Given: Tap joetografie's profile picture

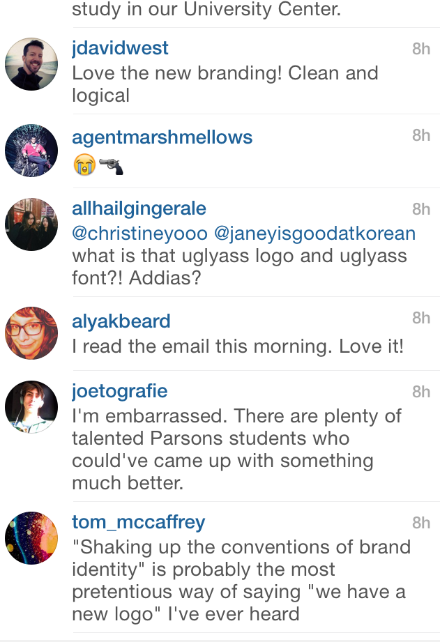Looking at the screenshot, I should [x=31, y=407].
